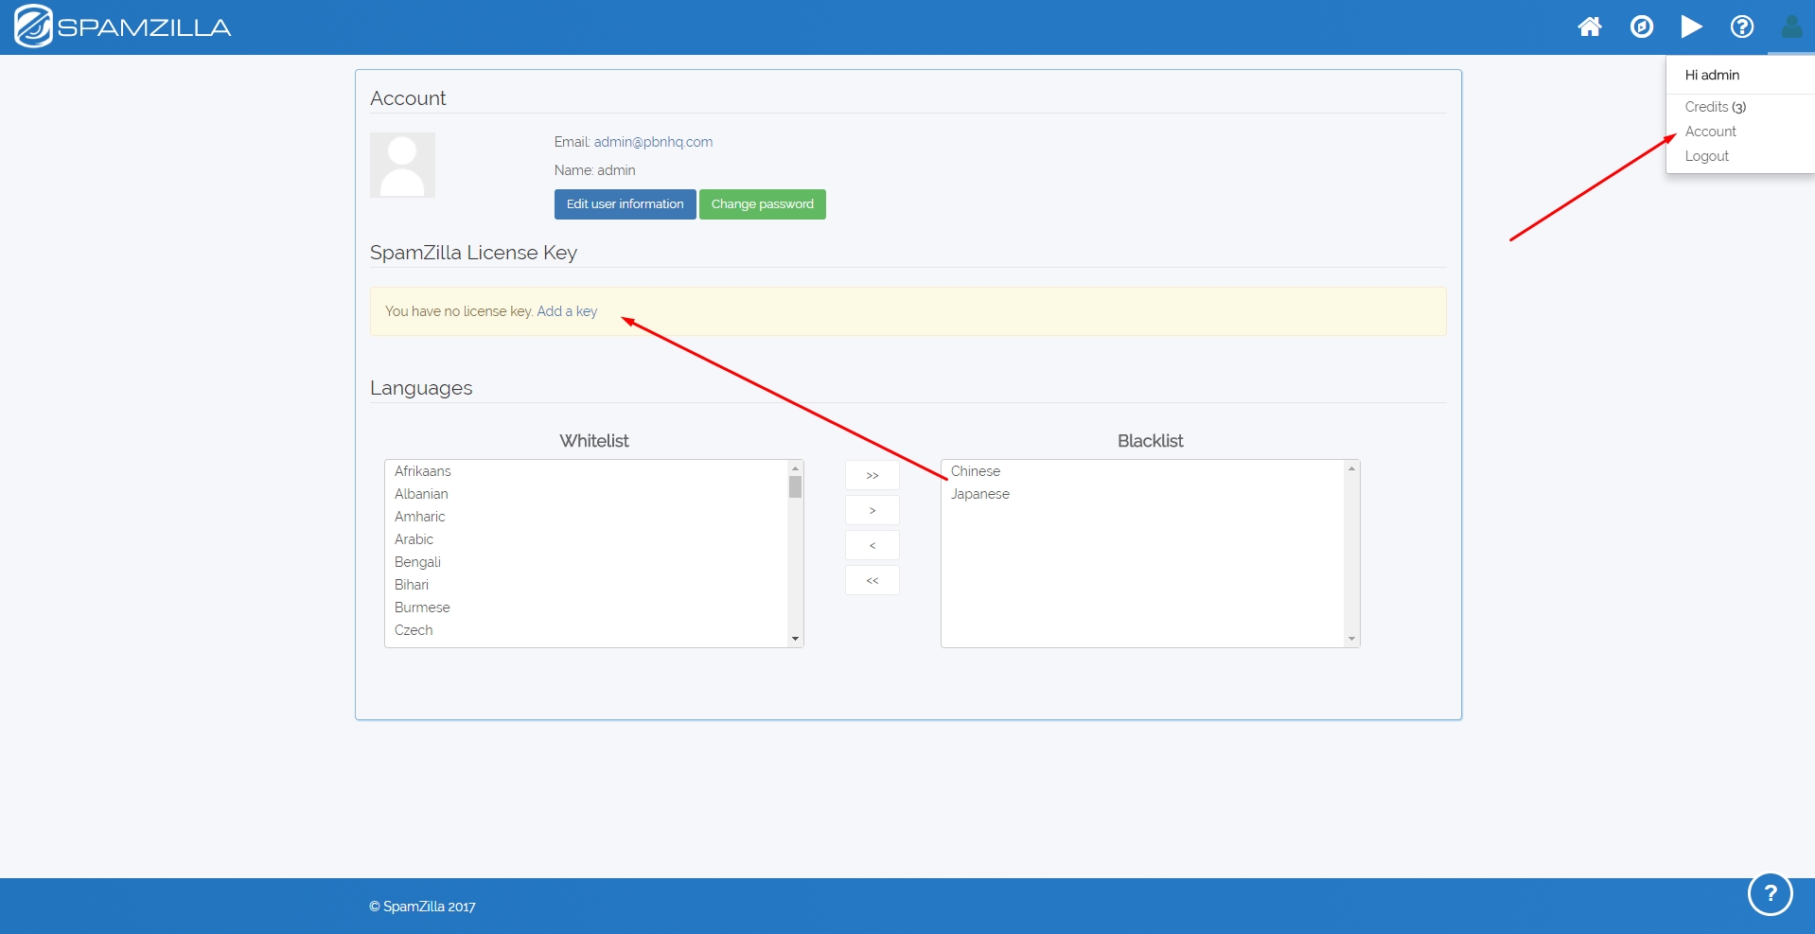This screenshot has height=934, width=1815.
Task: Click the Whitelist scrollbar thumb
Action: (795, 486)
